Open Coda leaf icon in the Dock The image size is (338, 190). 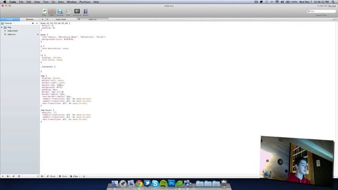(179, 184)
